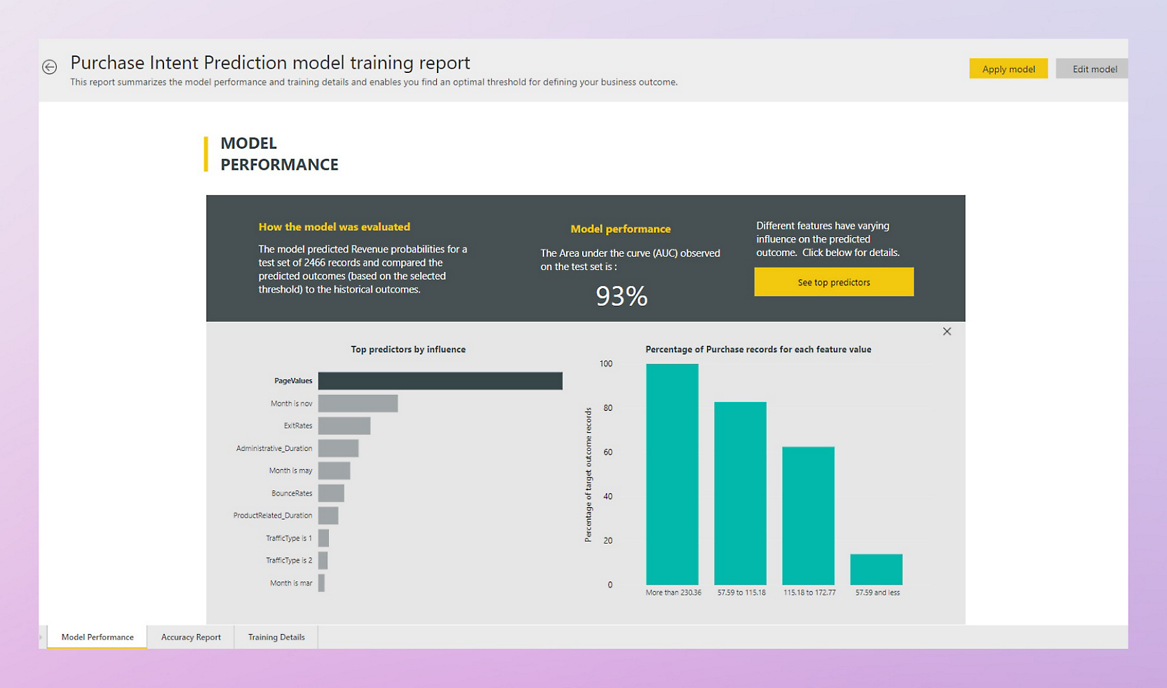This screenshot has height=688, width=1167.
Task: Click the PageValues label
Action: coord(293,381)
